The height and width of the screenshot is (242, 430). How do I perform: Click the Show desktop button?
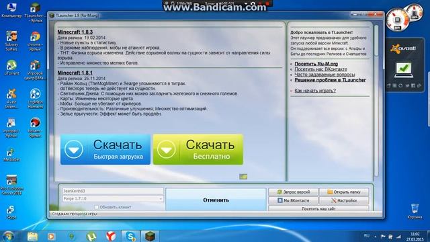click(429, 237)
